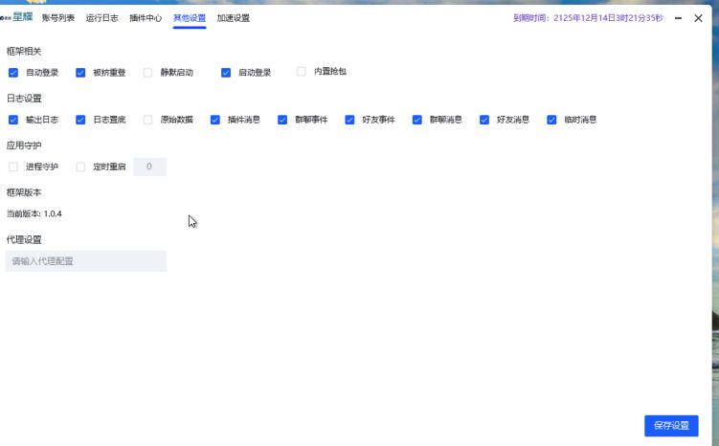
Task: Enable the 进程守护 checkbox
Action: [13, 167]
